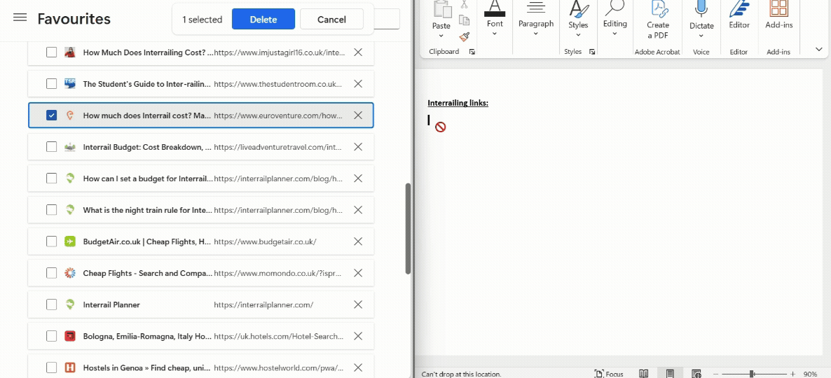Screen dimensions: 831x378
Task: Tick the Interrail Budget: Cost Breakdown checkbox
Action: [51, 146]
